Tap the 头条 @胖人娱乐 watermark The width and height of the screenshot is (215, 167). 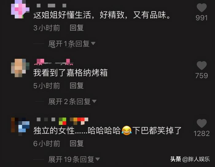pos(190,159)
